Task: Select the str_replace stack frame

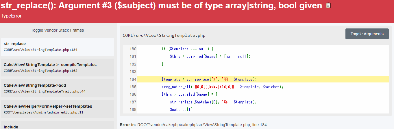Action: click(58, 47)
